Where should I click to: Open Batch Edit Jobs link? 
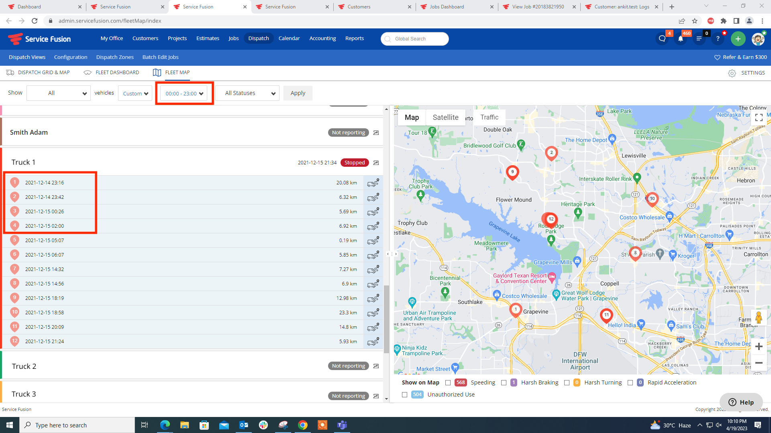click(x=161, y=57)
